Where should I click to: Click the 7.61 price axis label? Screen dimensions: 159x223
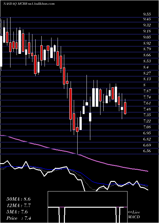pos(147,103)
